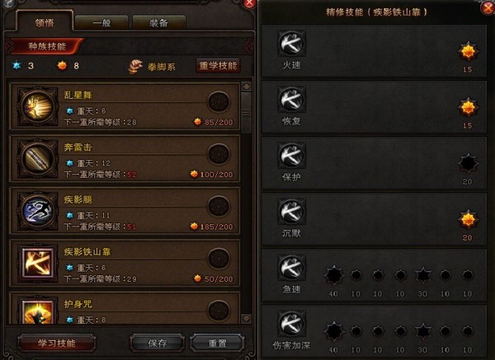Switch to the 一般 tab
Screen dimensions: 495x360
click(x=101, y=23)
